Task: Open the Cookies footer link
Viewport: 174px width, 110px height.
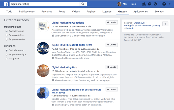Action: click(153, 37)
